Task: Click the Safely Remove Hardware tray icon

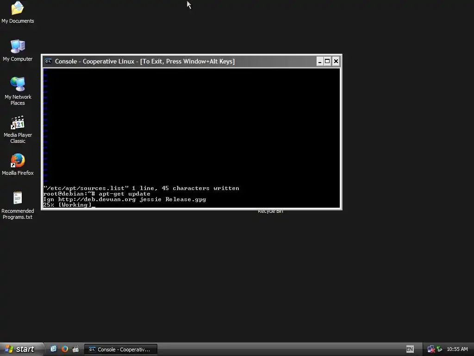Action: click(440, 350)
